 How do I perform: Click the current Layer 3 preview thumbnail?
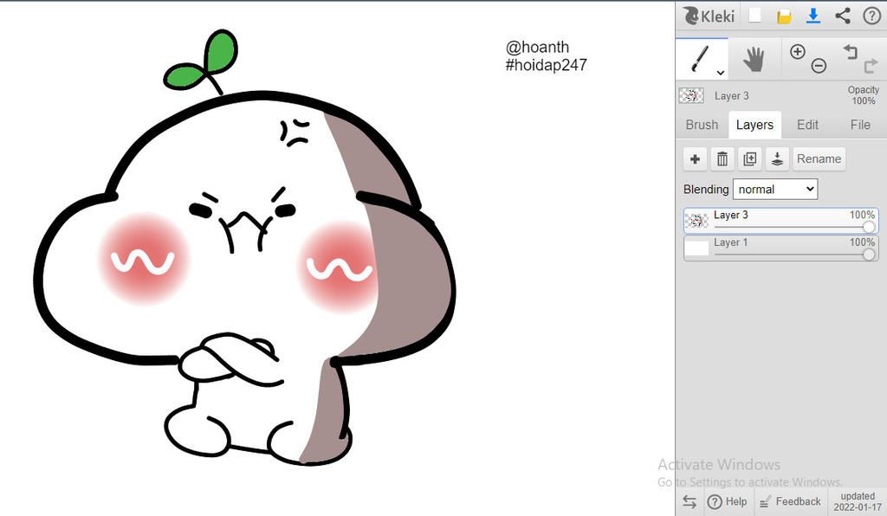(690, 95)
